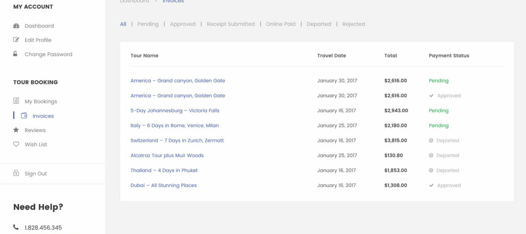Click the Edit Profile pencil icon

coord(16,40)
